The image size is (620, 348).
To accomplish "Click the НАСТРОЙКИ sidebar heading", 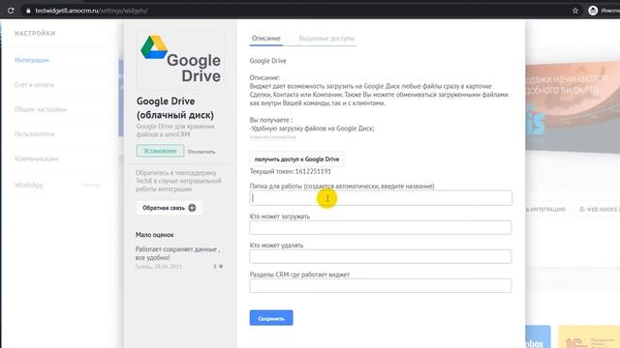I will coord(35,34).
